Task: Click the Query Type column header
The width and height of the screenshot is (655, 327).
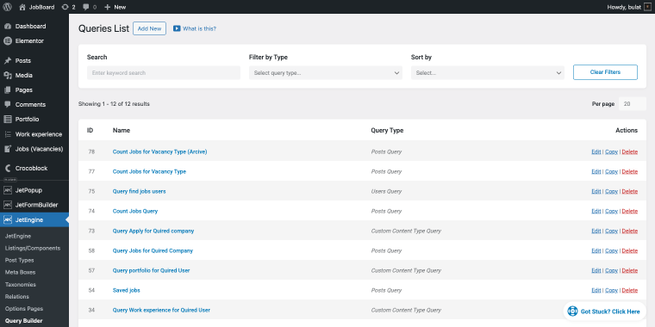Action: pyautogui.click(x=387, y=130)
